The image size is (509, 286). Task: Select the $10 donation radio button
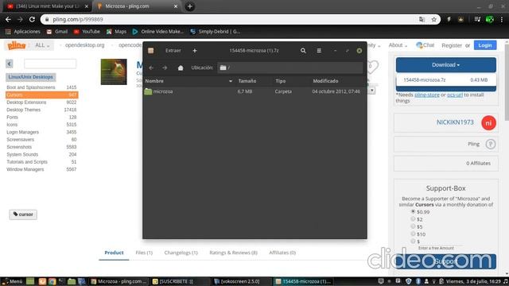coord(413,234)
